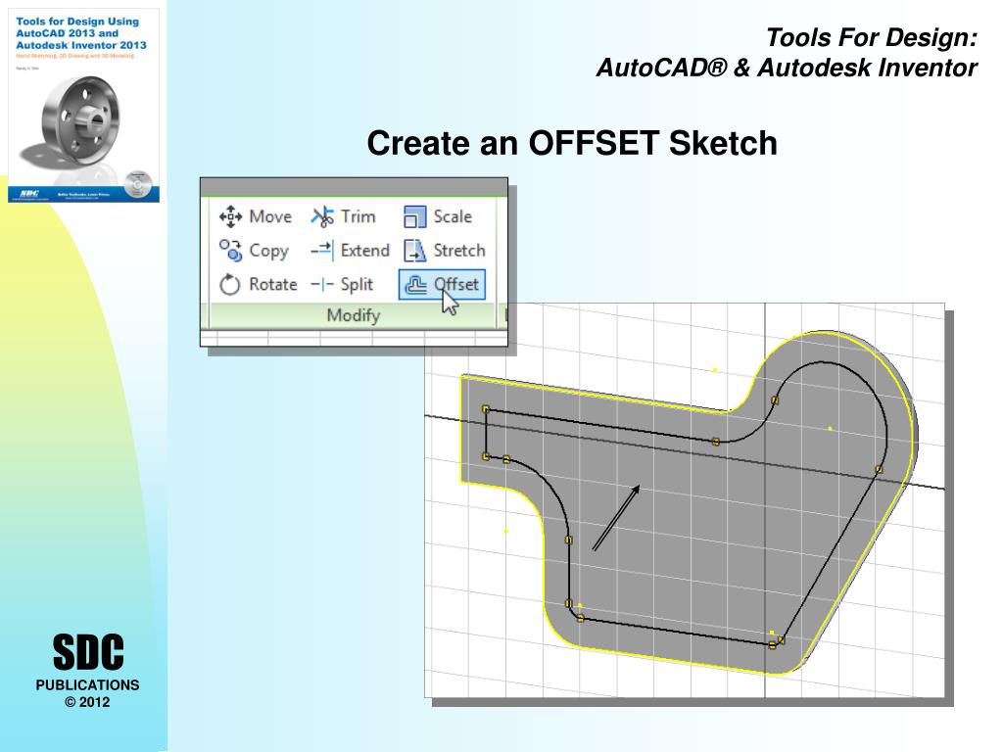
Task: Open the Modify panel title
Action: coord(353,315)
